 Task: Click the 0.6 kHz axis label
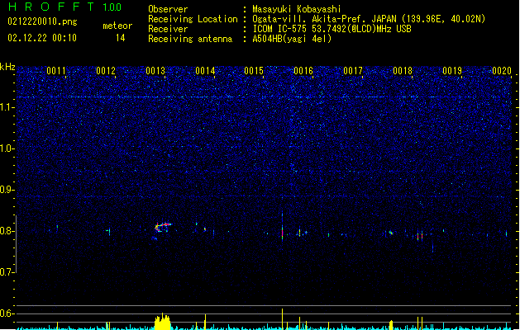pos(7,313)
